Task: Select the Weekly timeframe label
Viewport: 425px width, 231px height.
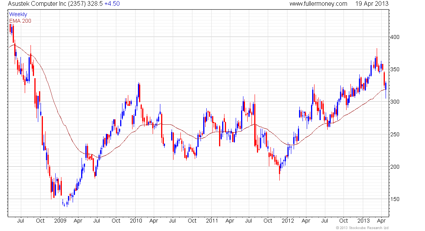Action: click(x=18, y=15)
